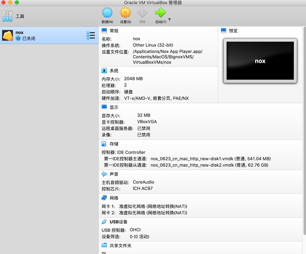Click the processor count value 2
Image resolution: width=306 pixels, height=254 pixels.
(125, 85)
